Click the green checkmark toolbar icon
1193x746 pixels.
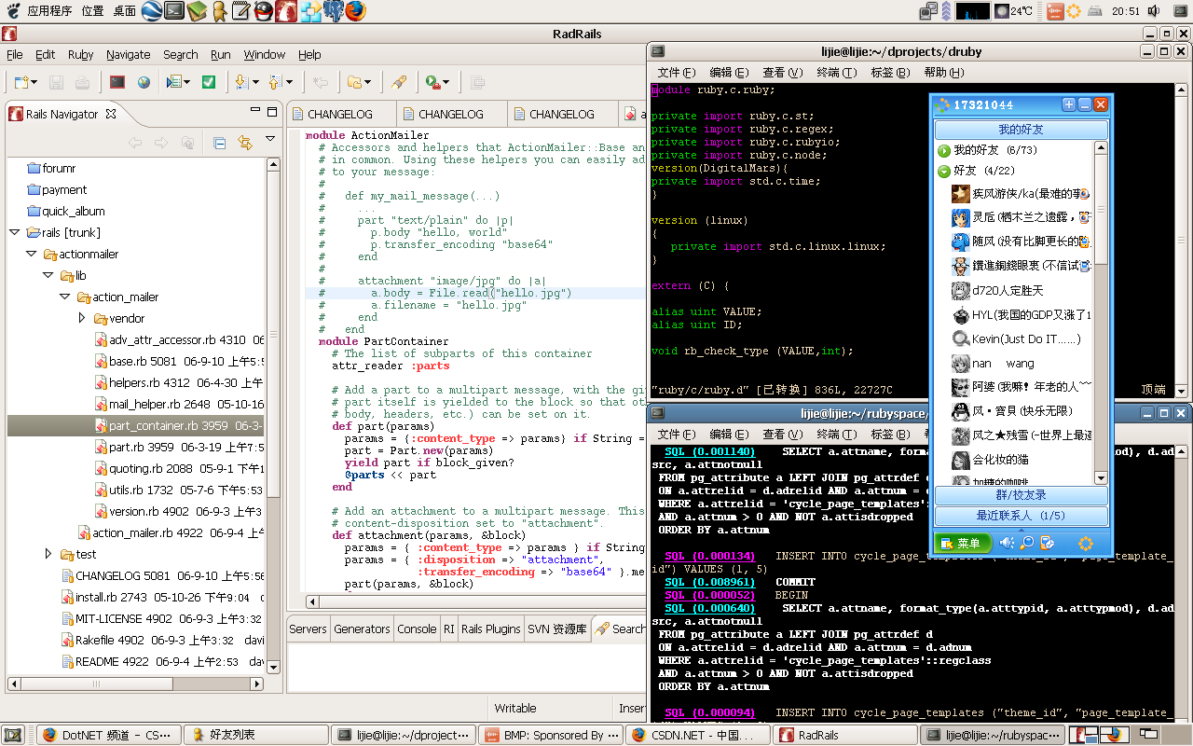[x=209, y=82]
